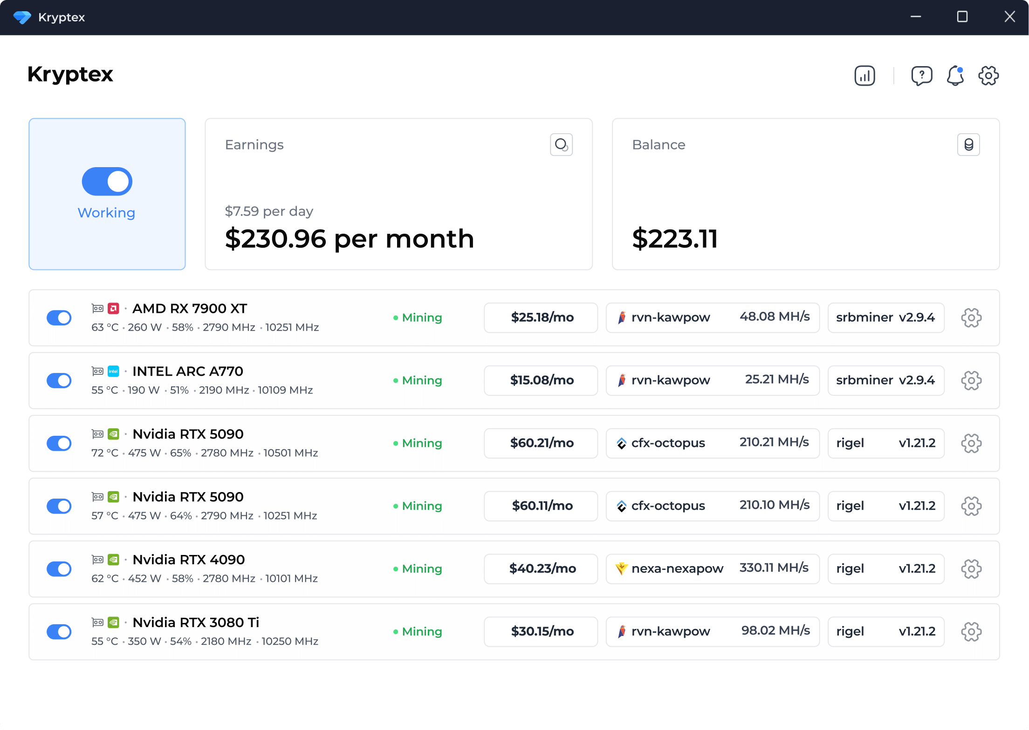Open the Balance card showing $223.11
1029x730 pixels.
pos(805,194)
